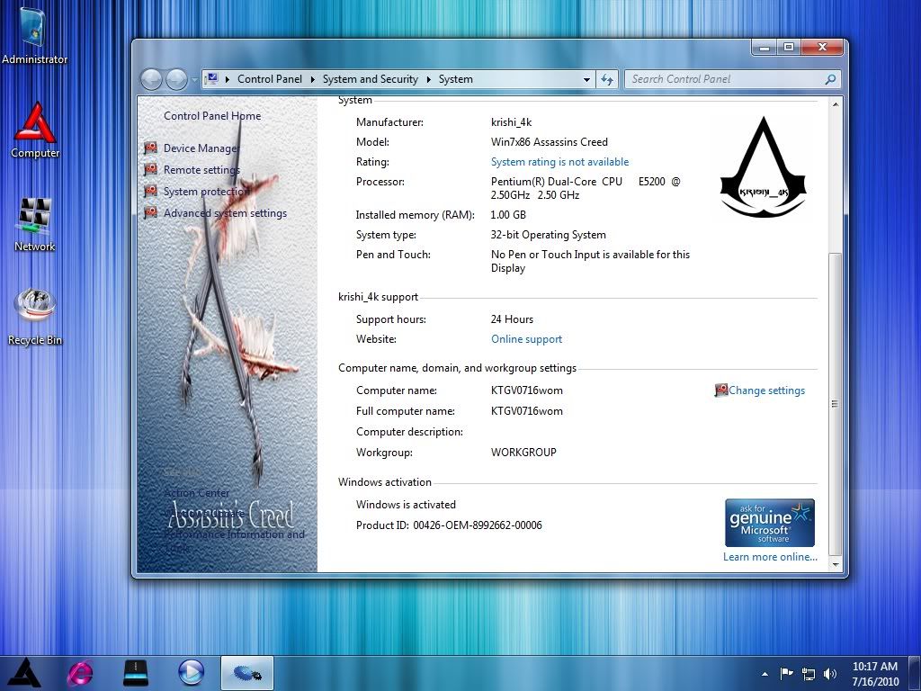Select the System breadcrumb
Screen dimensions: 921x691
click(x=455, y=79)
